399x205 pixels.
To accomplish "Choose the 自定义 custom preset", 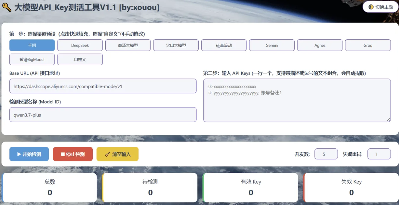I will coord(80,59).
